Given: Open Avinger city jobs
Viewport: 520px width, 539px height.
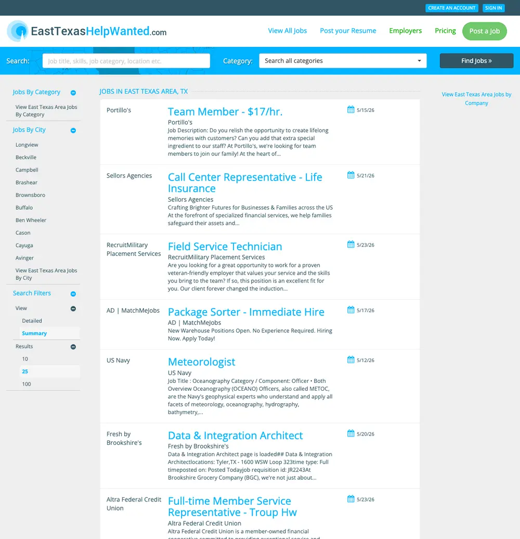Looking at the screenshot, I should [x=25, y=258].
